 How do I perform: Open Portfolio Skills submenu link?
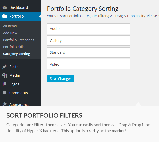click(14, 47)
